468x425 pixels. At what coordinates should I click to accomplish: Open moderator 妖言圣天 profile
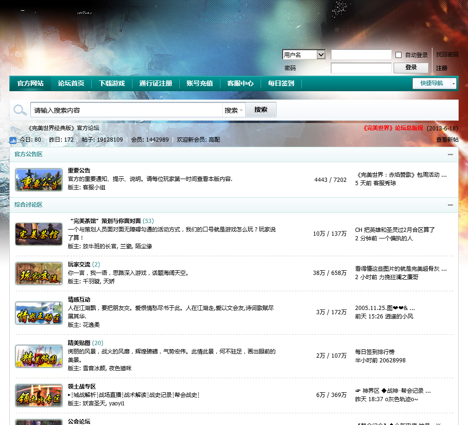(94, 403)
